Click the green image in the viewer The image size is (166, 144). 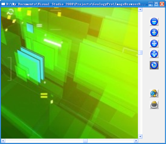click(69, 73)
